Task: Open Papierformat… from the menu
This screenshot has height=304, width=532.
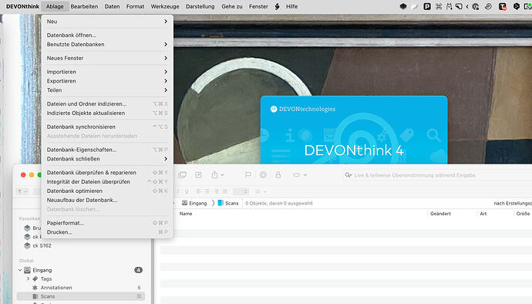Action: pyautogui.click(x=107, y=223)
